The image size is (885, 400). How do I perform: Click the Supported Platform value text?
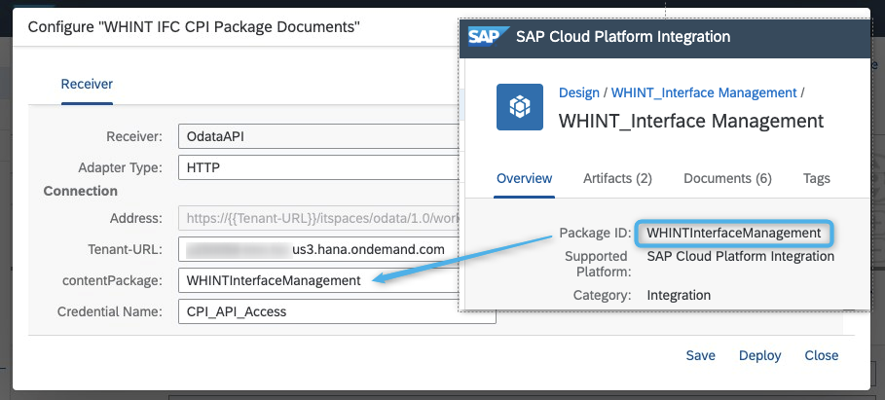tap(741, 256)
